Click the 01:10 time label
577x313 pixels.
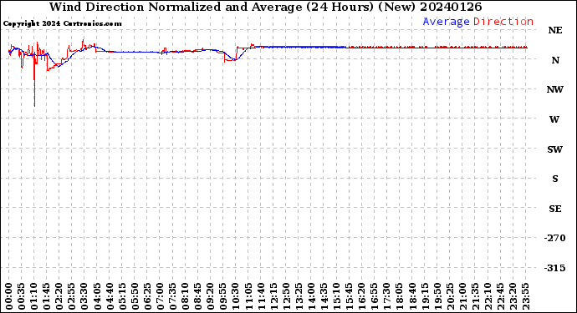coord(34,296)
